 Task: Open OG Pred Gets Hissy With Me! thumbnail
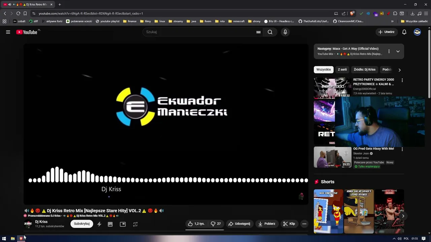pos(332,157)
